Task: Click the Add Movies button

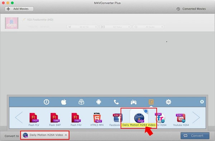Action: [x=19, y=9]
